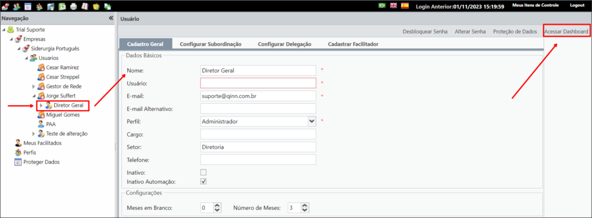Image resolution: width=592 pixels, height=218 pixels.
Task: Open the book icon in top toolbar
Action: tap(85, 6)
